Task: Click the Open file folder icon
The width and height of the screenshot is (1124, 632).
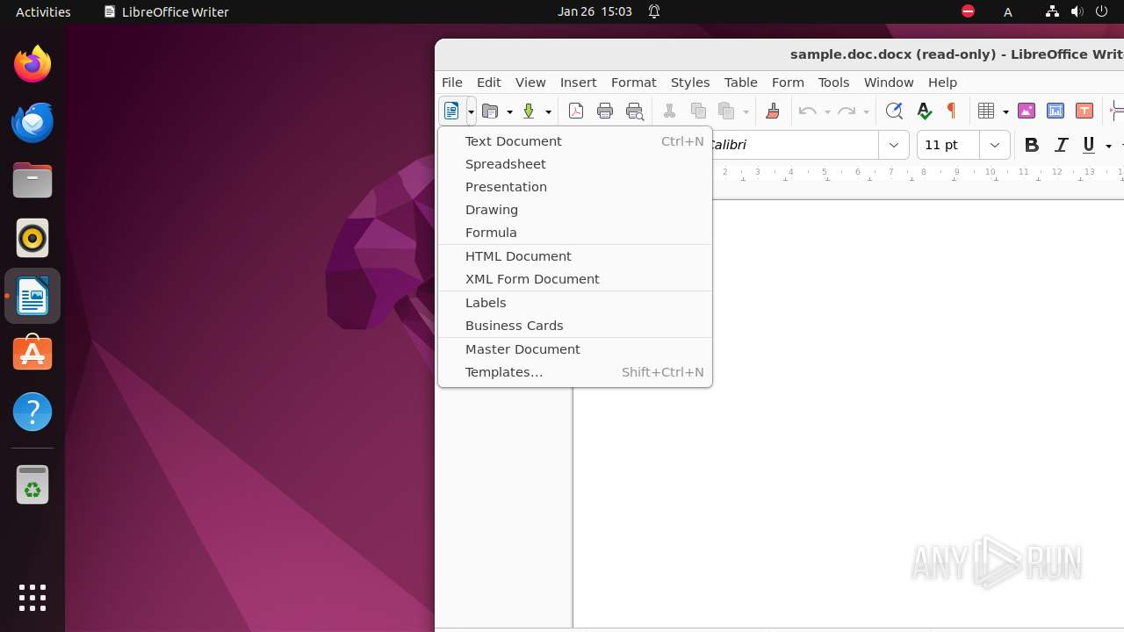Action: [x=491, y=111]
